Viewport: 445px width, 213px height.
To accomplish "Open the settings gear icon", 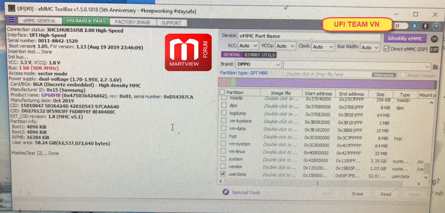I will pyautogui.click(x=436, y=26).
